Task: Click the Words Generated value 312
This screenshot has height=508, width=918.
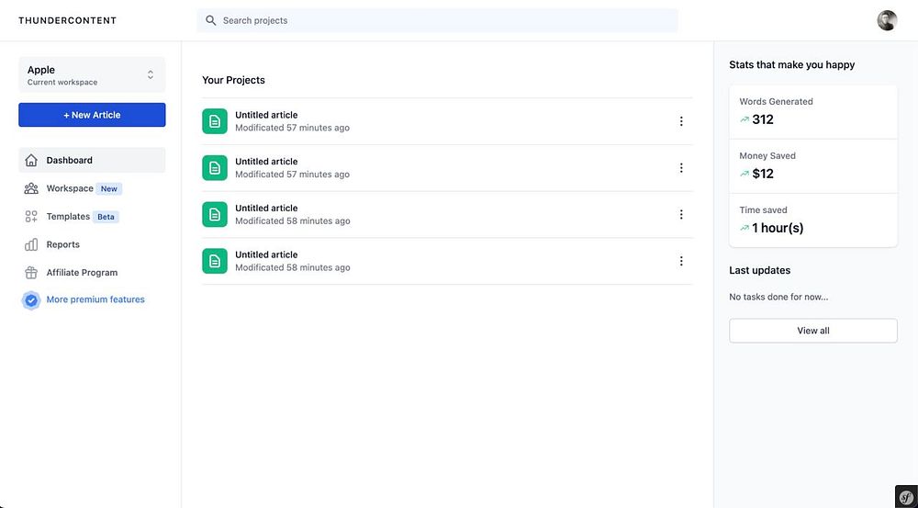Action: click(x=763, y=119)
